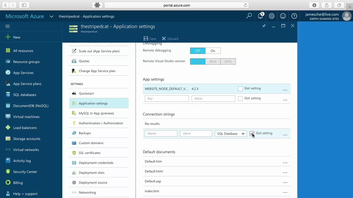The image size is (353, 198).
Task: Check Slot setting for WEBSITE_NODE_DEFAULT_V setting
Action: point(240,88)
